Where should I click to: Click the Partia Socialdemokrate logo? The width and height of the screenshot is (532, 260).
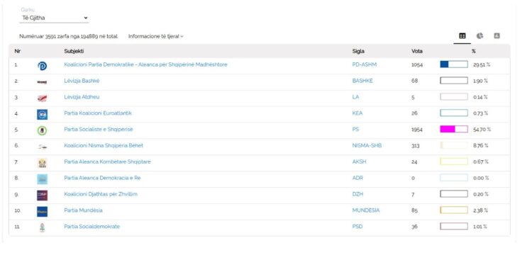point(42,227)
